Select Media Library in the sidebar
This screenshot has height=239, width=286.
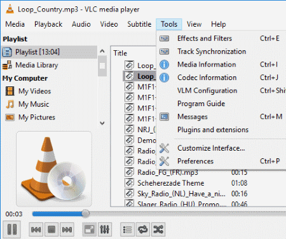(x=49, y=65)
